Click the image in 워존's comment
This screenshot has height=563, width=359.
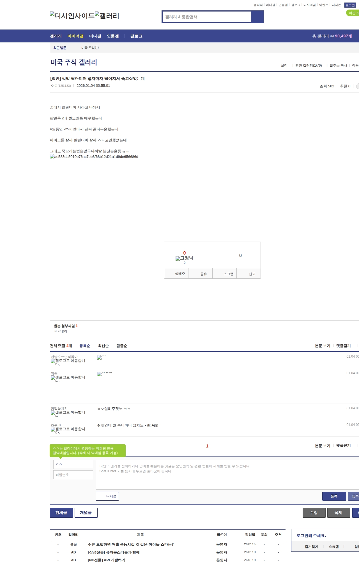pyautogui.click(x=104, y=374)
